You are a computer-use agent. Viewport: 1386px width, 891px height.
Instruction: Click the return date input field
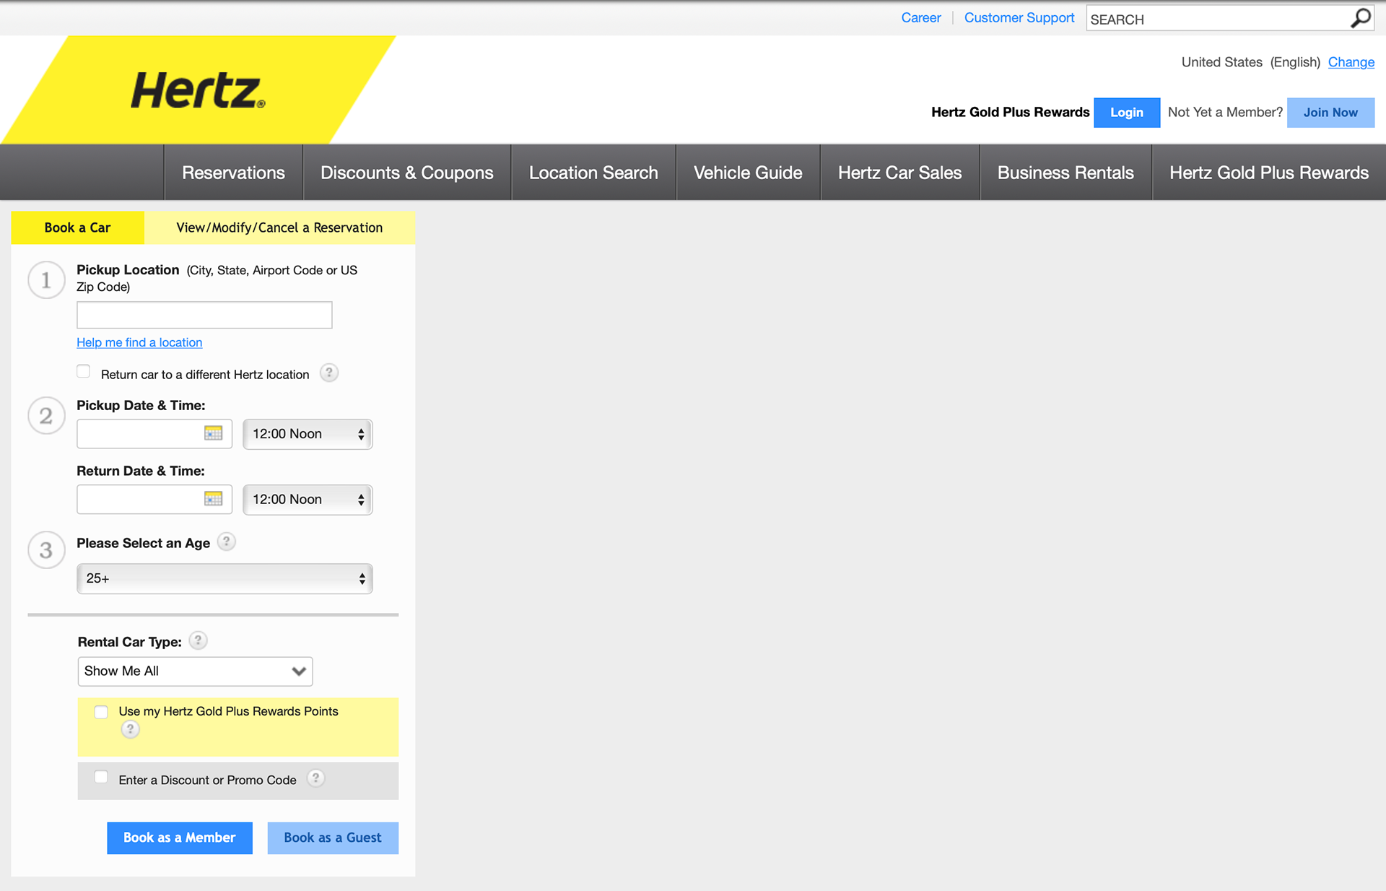click(x=154, y=500)
